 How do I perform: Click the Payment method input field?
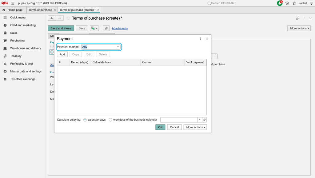tap(99, 47)
